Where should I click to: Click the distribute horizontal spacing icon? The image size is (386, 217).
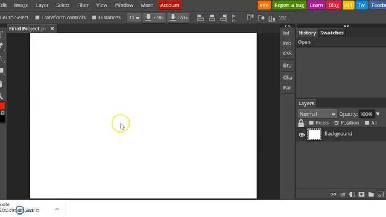pos(282,18)
